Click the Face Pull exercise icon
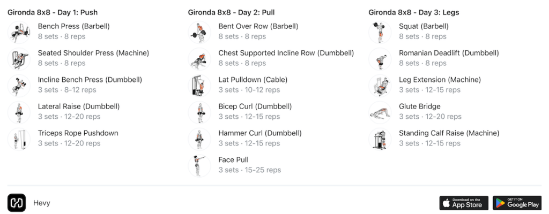 199,166
